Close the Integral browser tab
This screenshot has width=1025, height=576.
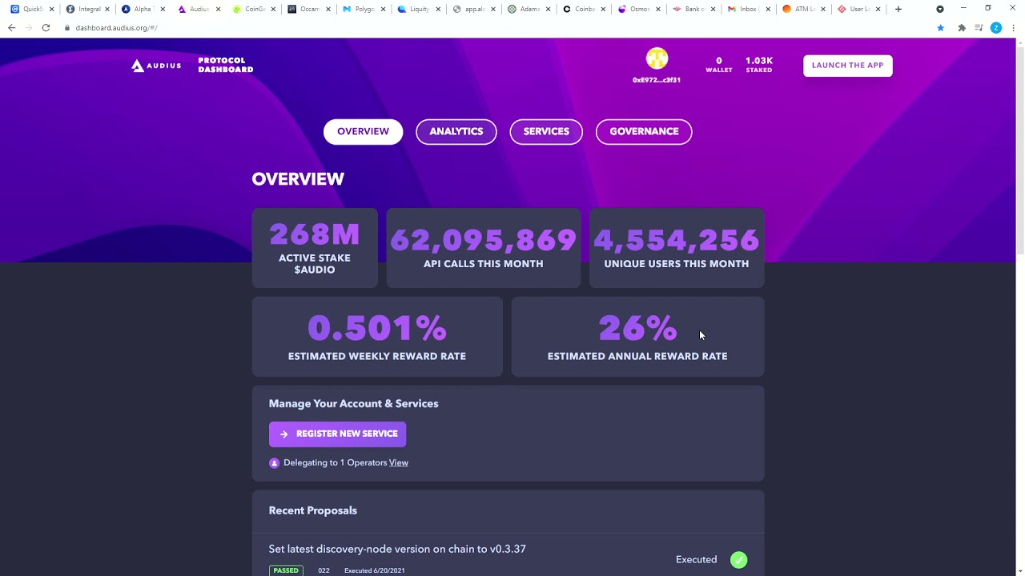click(x=107, y=10)
